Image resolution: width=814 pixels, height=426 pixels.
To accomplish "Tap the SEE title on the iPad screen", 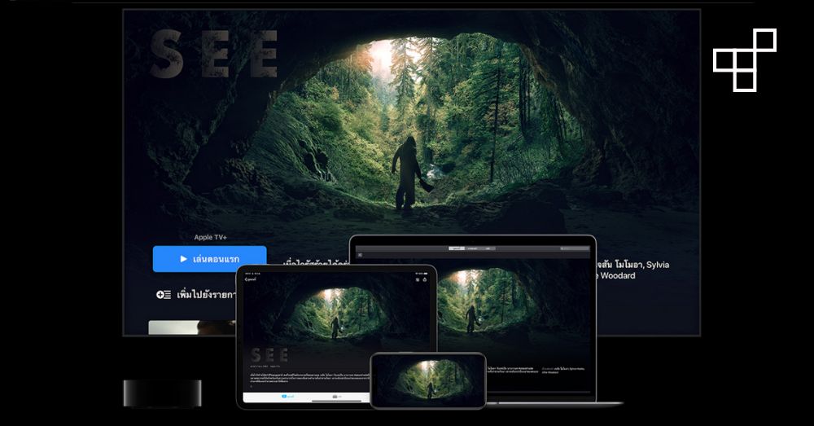I will [x=269, y=355].
